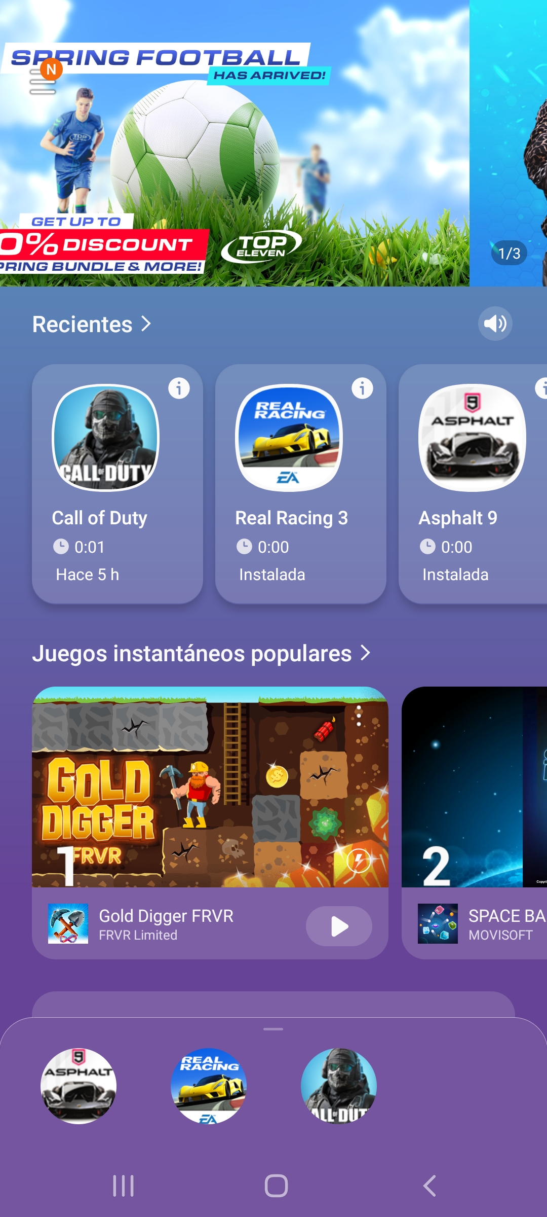Tap the 1/3 banner page indicator

[x=509, y=253]
